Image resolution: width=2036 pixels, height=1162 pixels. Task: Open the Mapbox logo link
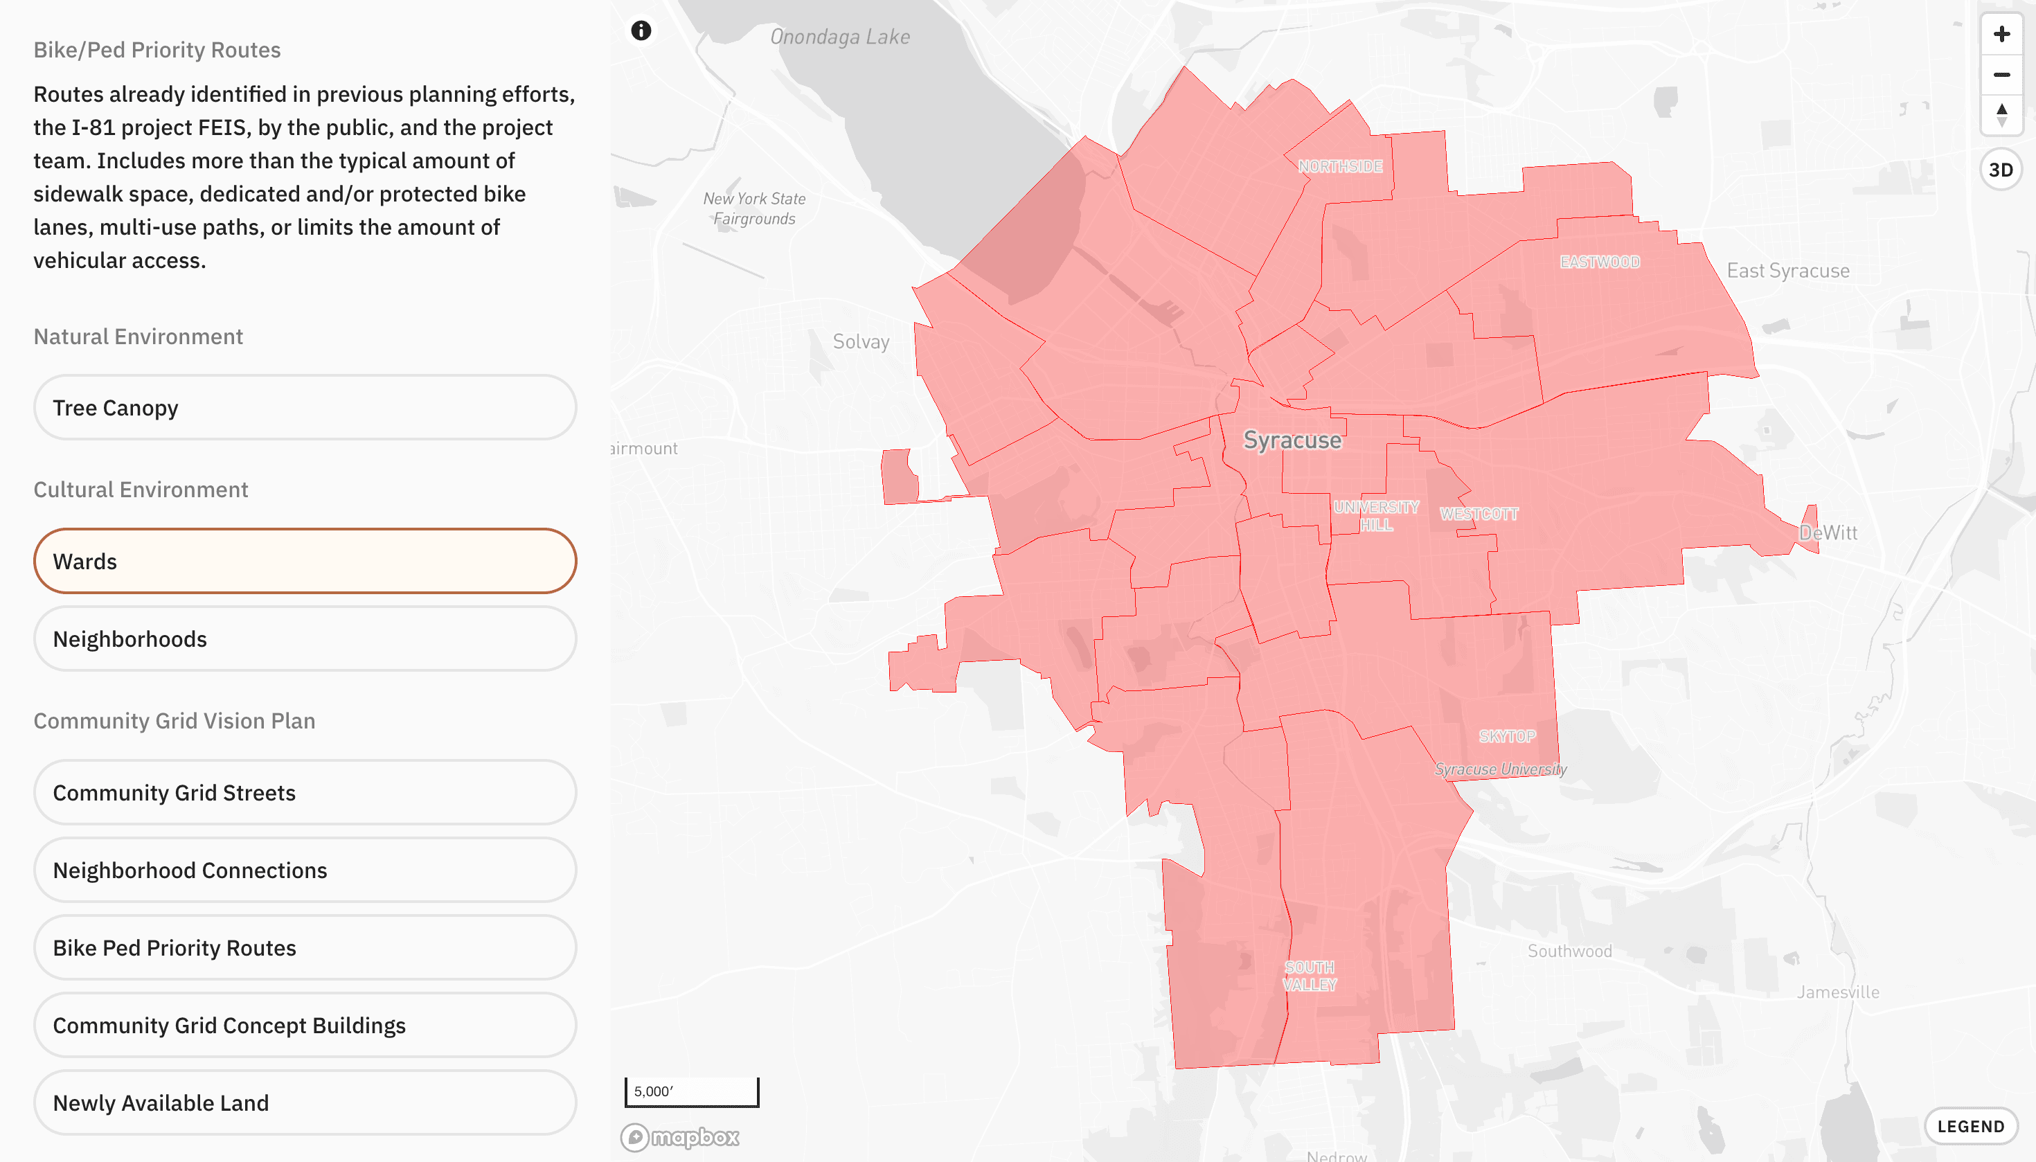(x=680, y=1136)
